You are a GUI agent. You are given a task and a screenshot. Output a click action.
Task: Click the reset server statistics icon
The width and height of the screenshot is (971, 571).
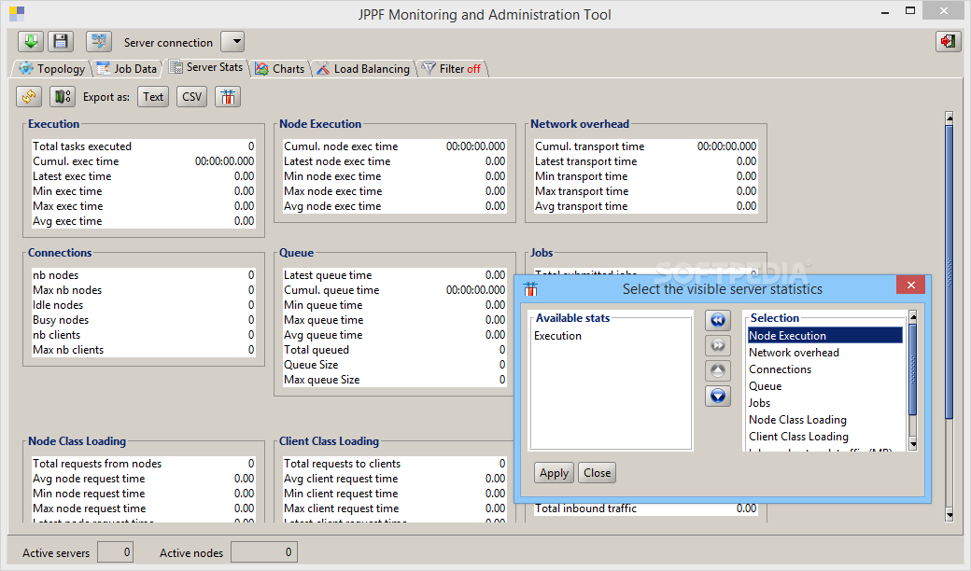[63, 96]
